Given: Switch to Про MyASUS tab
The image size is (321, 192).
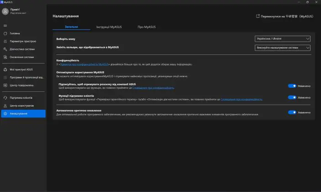Looking at the screenshot, I should [x=147, y=27].
